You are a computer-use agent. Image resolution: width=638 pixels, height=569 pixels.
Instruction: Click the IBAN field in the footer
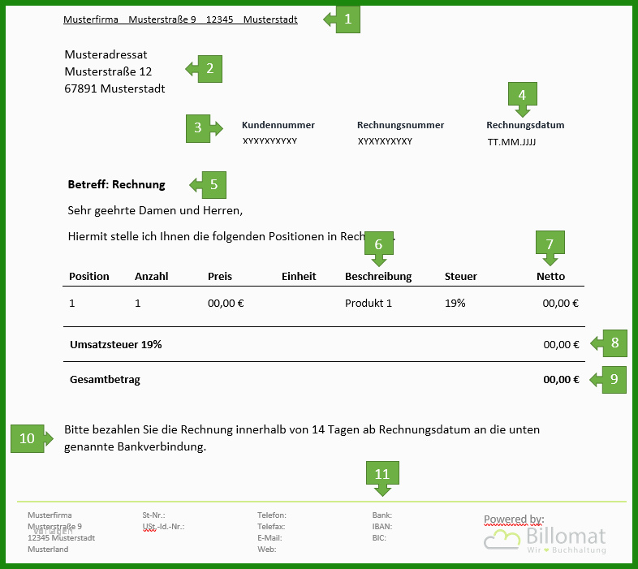pyautogui.click(x=382, y=526)
